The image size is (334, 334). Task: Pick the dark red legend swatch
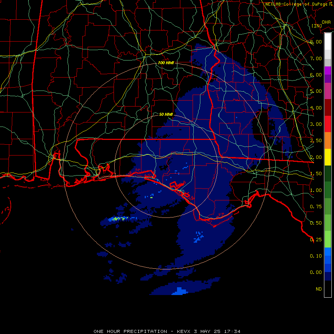point(328,108)
